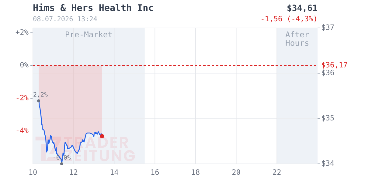Click the red $36,17 reference price label

[x=334, y=65]
